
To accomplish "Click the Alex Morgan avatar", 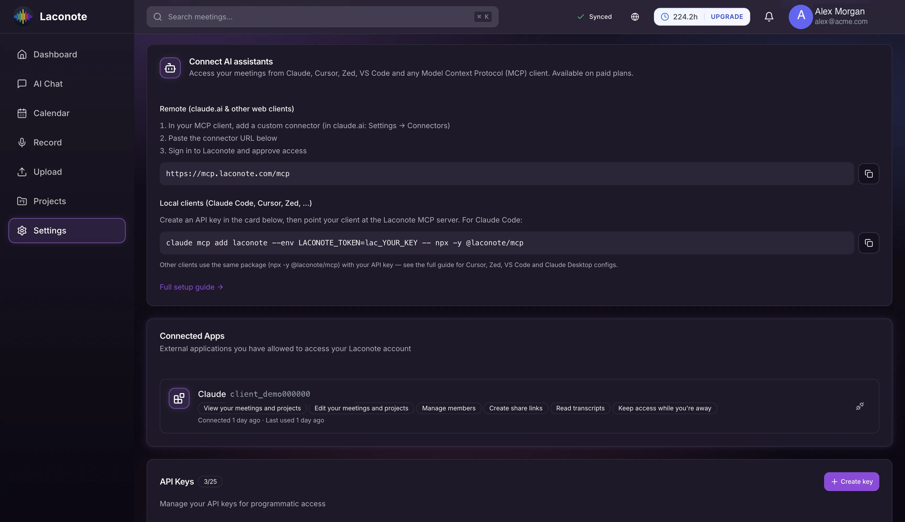I will (801, 17).
